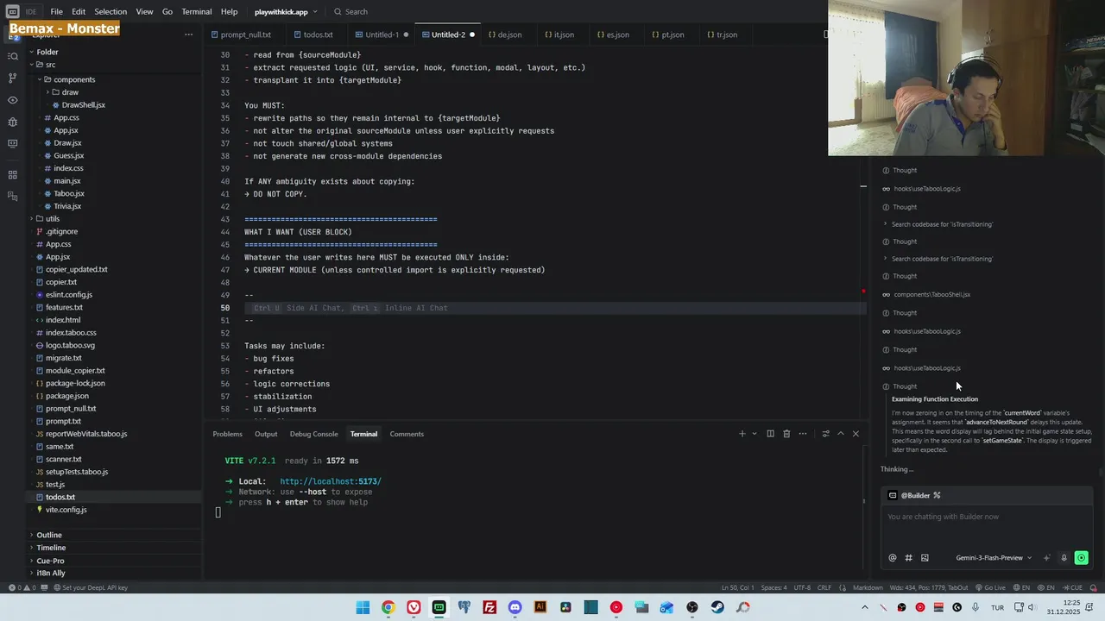The width and height of the screenshot is (1105, 621).
Task: Open new terminal profile dropdown arrow
Action: (755, 434)
